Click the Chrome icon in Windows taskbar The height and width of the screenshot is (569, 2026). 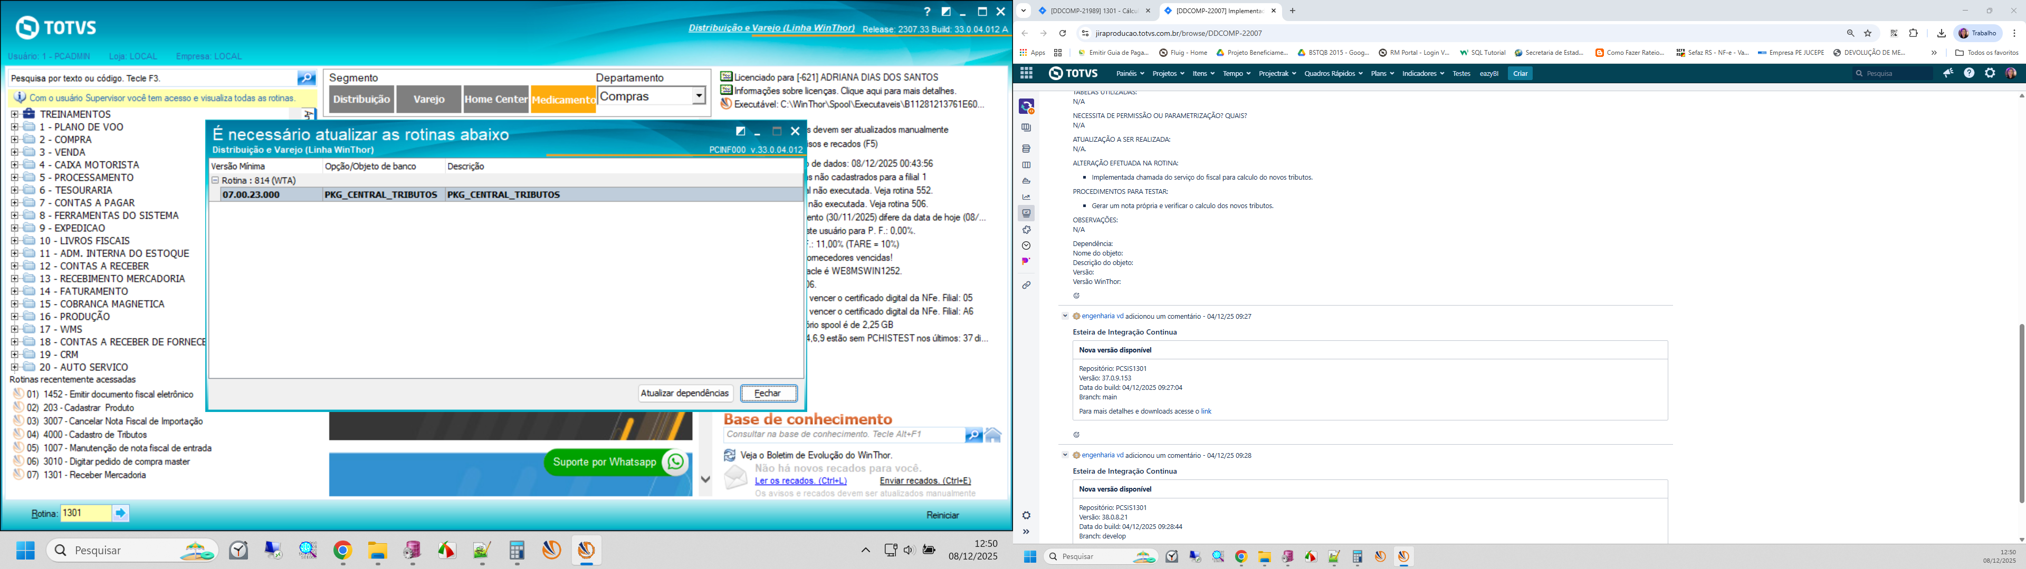[342, 551]
